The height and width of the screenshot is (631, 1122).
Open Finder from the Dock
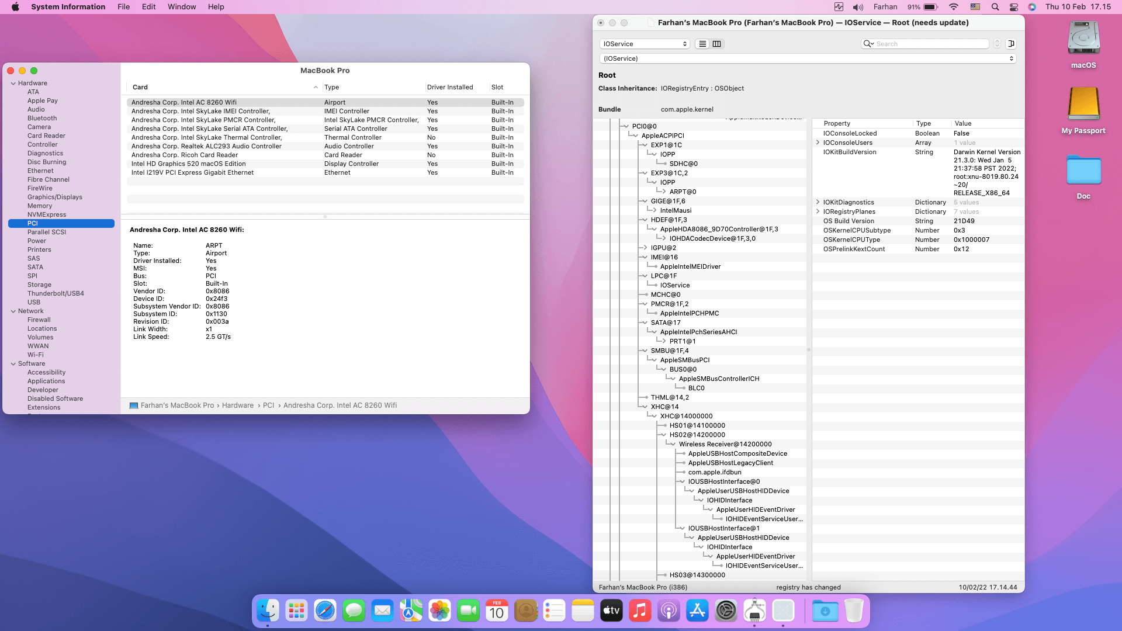[268, 611]
